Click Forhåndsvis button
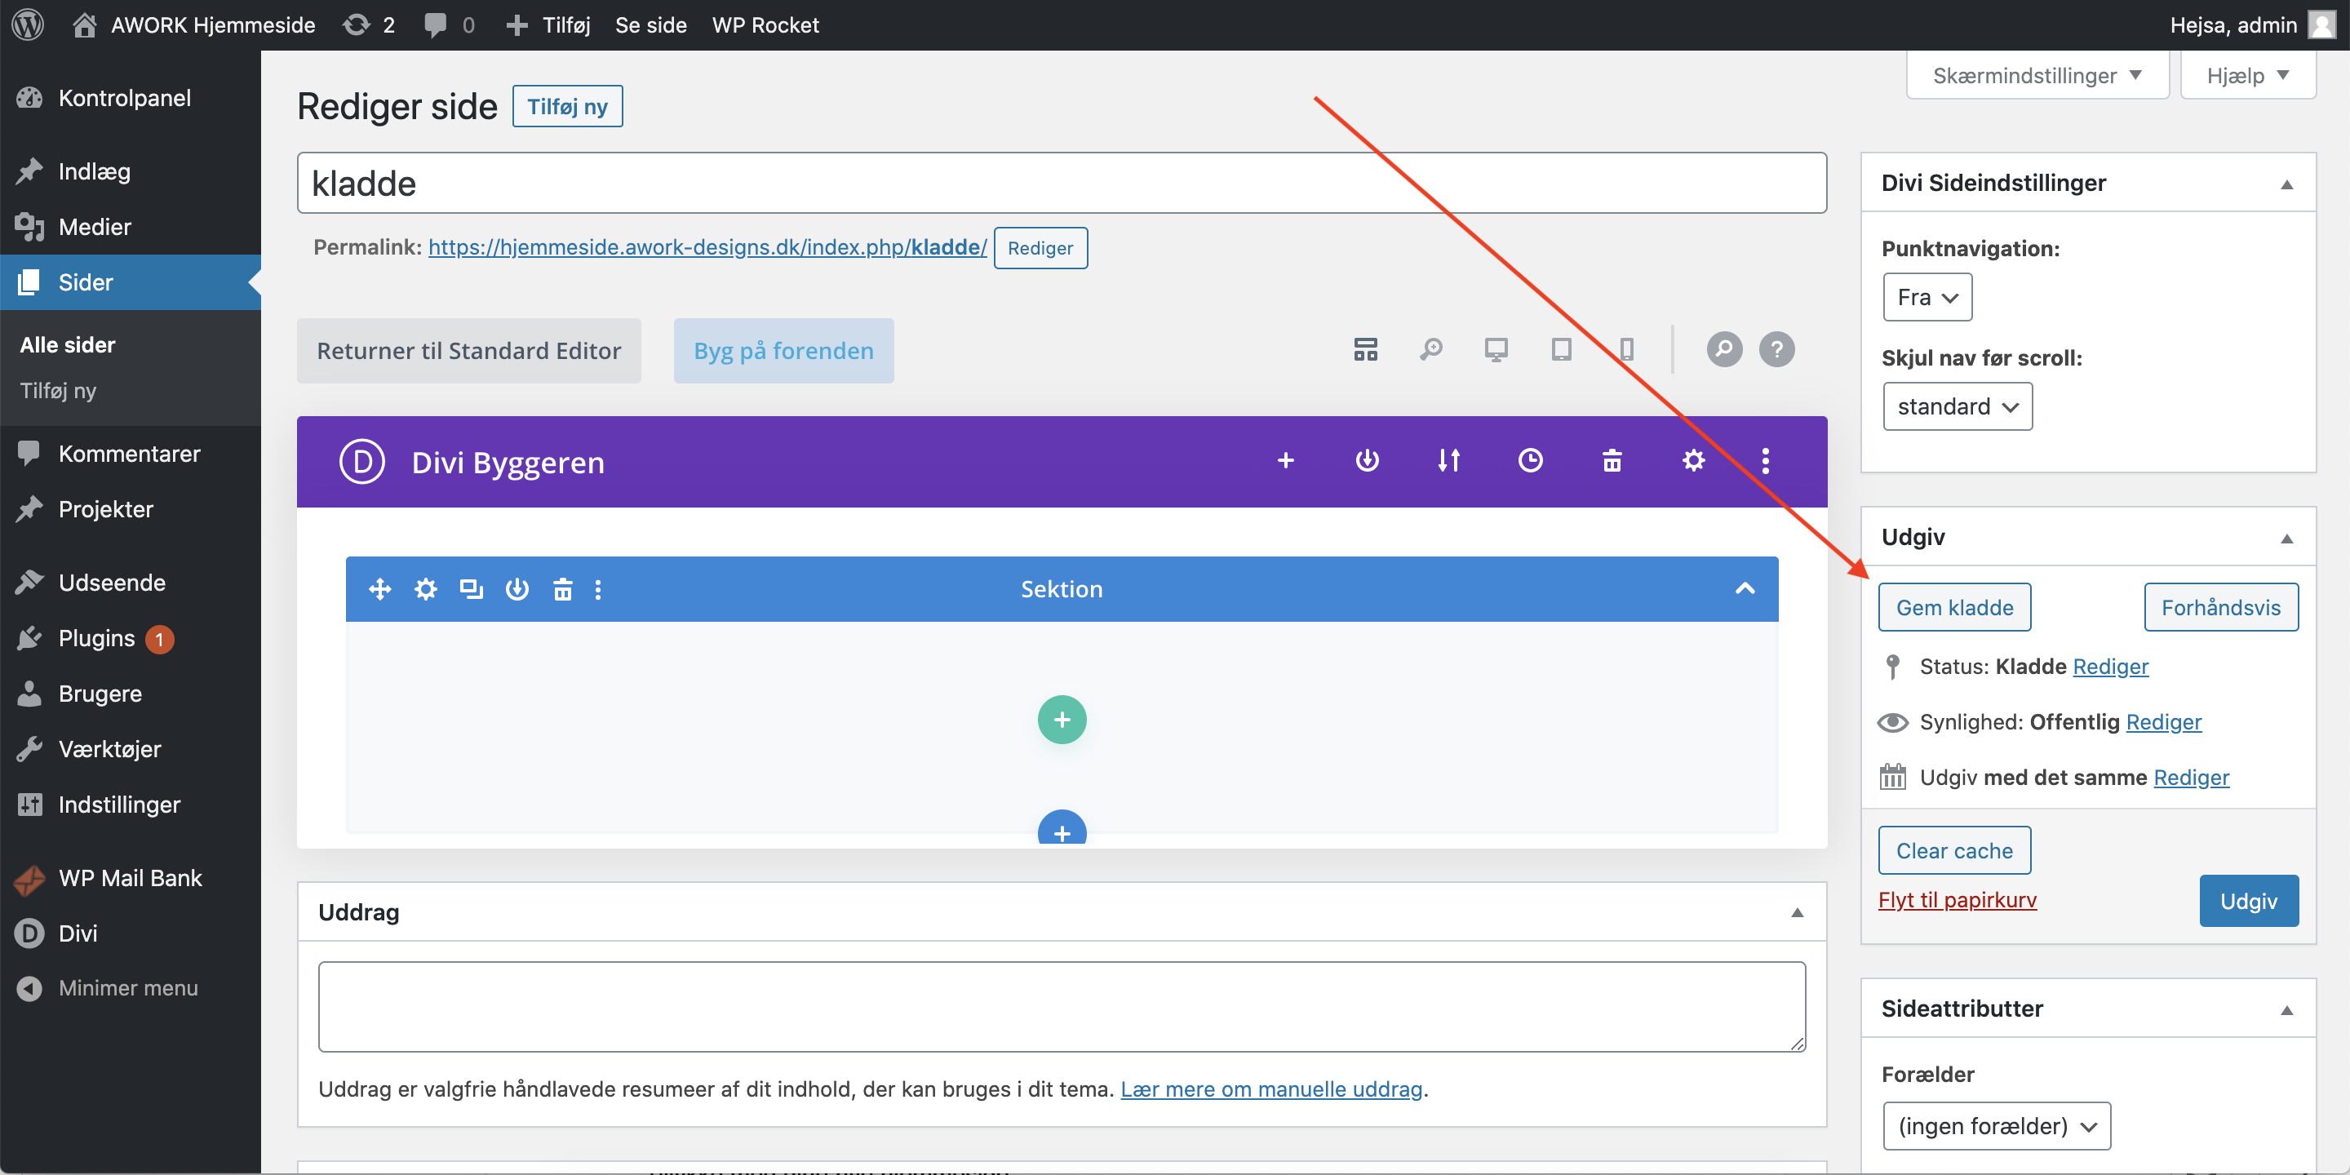The height and width of the screenshot is (1175, 2350). (2220, 608)
